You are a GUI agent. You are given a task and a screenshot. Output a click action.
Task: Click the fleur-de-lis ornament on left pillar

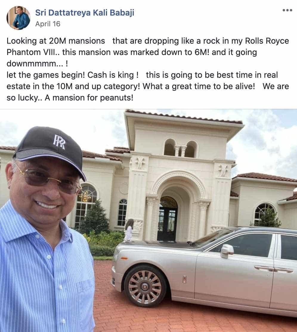tap(140, 163)
